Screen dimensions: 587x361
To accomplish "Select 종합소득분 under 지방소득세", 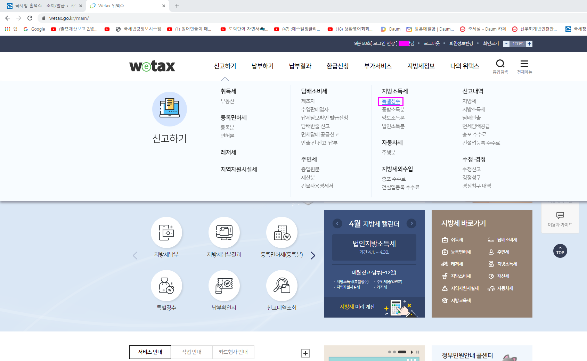I will (x=393, y=109).
